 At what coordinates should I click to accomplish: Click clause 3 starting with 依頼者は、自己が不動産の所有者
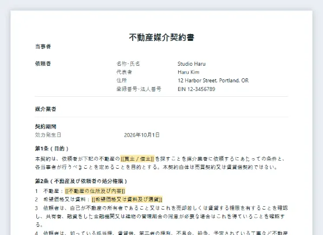(161, 216)
